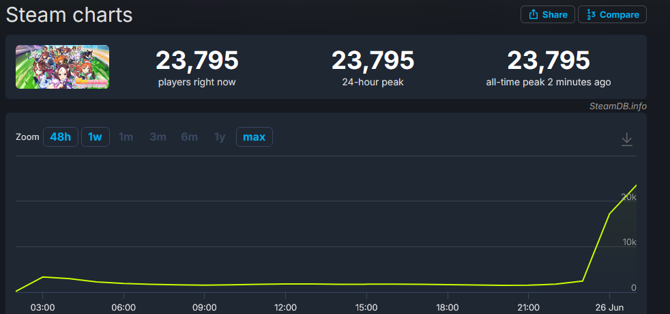
Task: Select the max zoom range
Action: [x=254, y=137]
